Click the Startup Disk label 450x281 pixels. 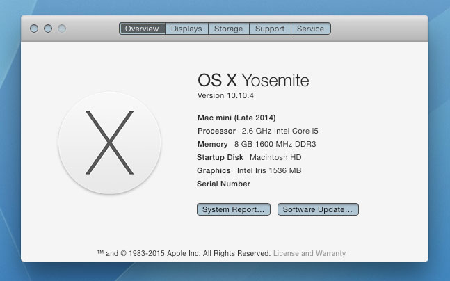(220, 157)
